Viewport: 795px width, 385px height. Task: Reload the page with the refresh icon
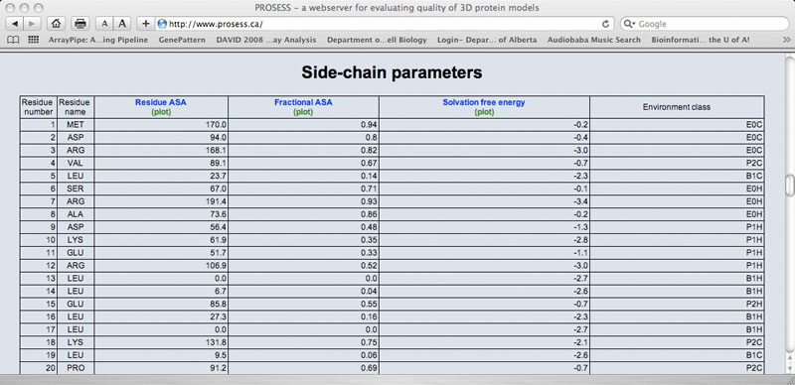coord(605,24)
